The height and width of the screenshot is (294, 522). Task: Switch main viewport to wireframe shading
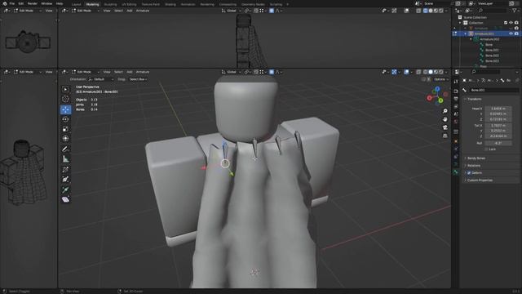[x=425, y=72]
